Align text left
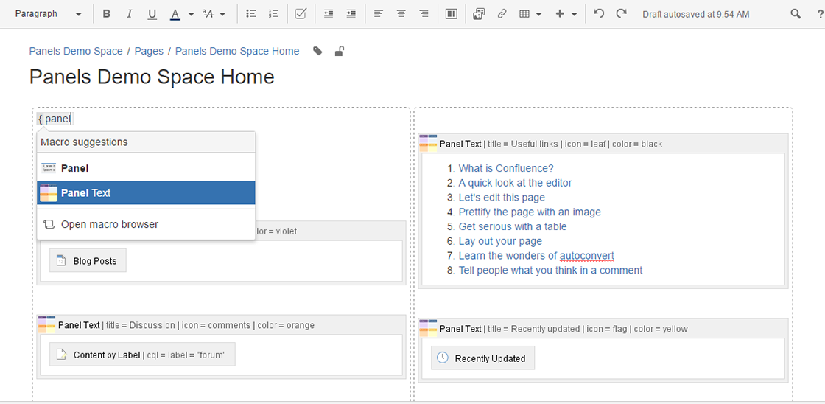The width and height of the screenshot is (825, 404). click(379, 14)
